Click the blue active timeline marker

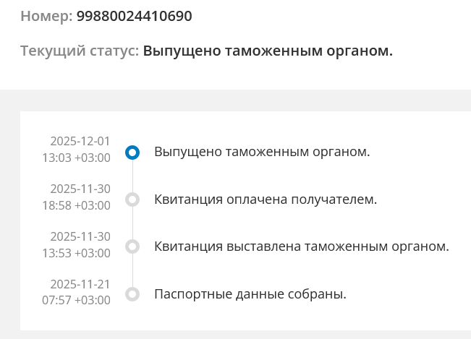pos(132,152)
